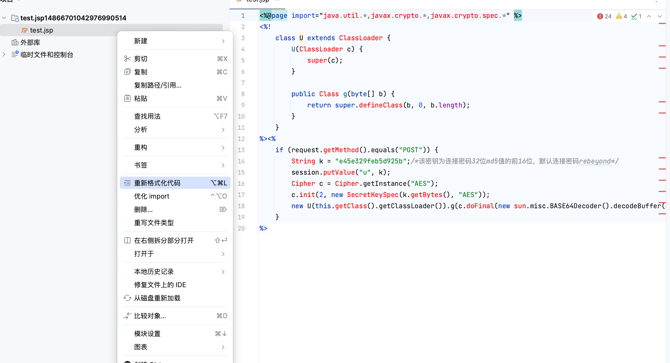Image resolution: width=670 pixels, height=363 pixels.
Task: Choose 查找用法 in the context menu
Action: [175, 116]
